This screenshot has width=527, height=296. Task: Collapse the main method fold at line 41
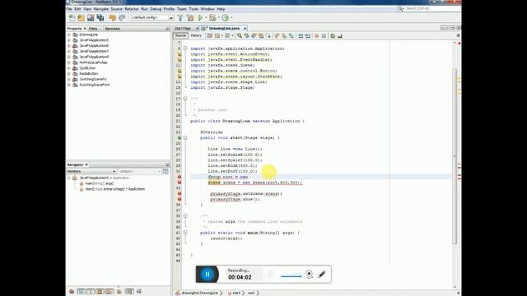(x=185, y=233)
